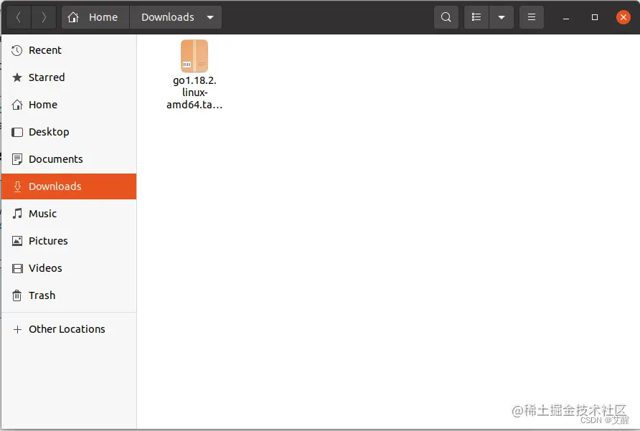Select Downloads in the sidebar
The height and width of the screenshot is (431, 640).
coord(69,186)
